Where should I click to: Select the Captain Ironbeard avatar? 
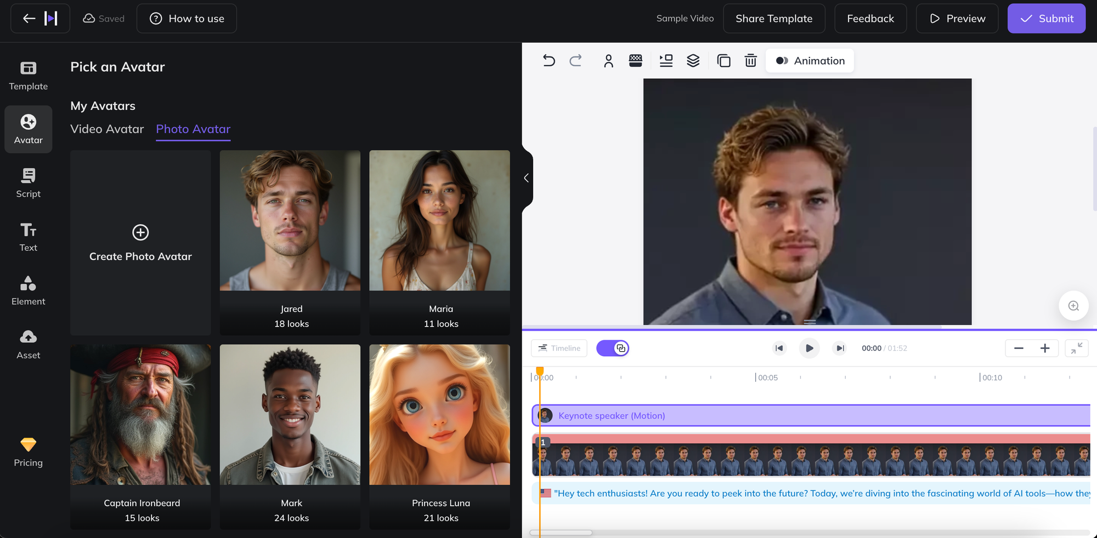point(140,437)
